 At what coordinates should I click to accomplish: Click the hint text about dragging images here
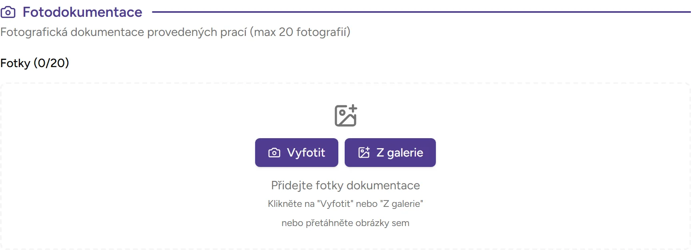point(345,223)
